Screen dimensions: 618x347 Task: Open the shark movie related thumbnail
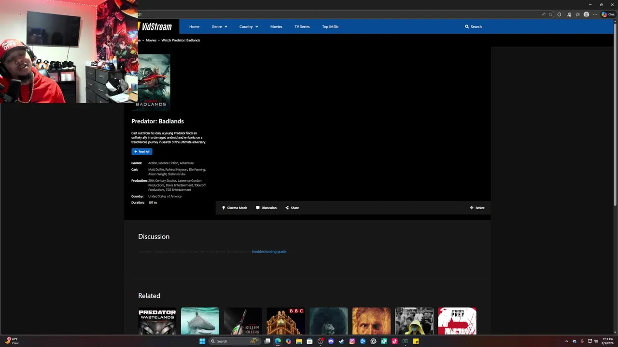[200, 321]
